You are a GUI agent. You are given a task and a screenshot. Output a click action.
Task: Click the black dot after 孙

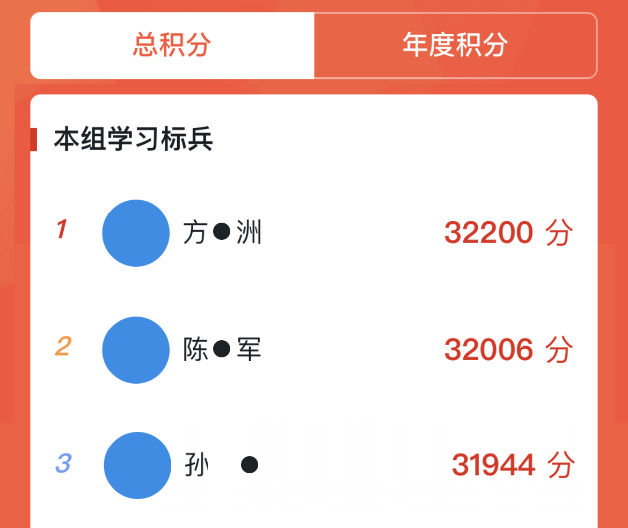(x=250, y=465)
